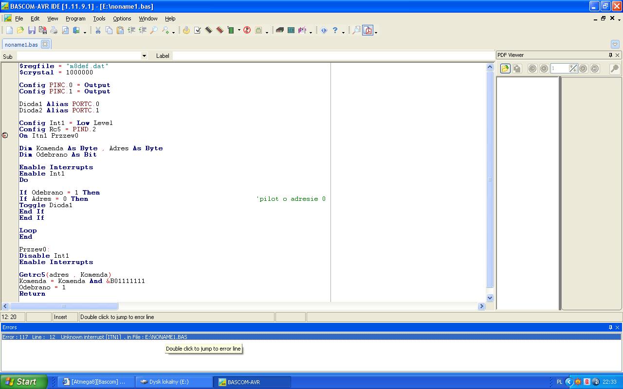Click the Label input field
Image resolution: width=623 pixels, height=389 pixels.
tap(333, 56)
